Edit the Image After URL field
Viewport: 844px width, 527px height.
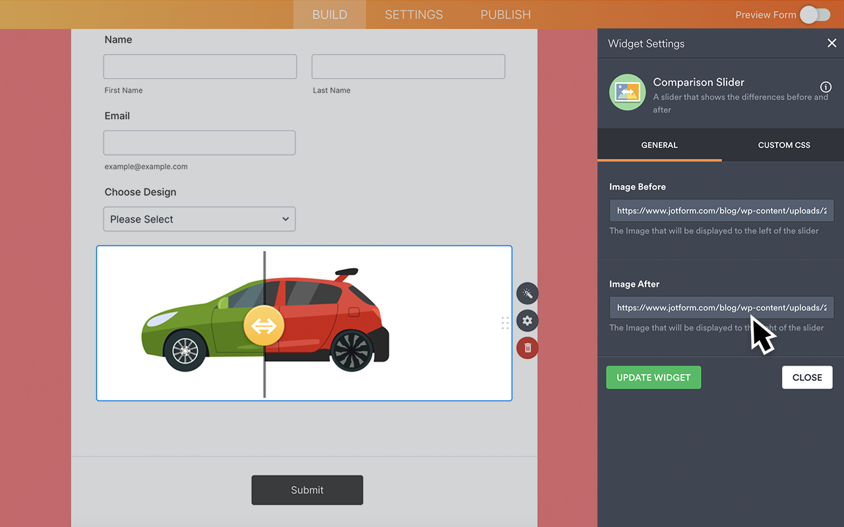click(721, 307)
